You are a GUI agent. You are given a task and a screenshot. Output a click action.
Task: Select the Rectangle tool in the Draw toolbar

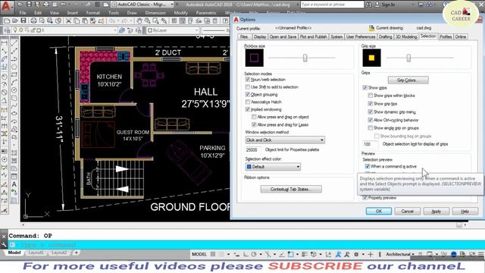[14, 74]
